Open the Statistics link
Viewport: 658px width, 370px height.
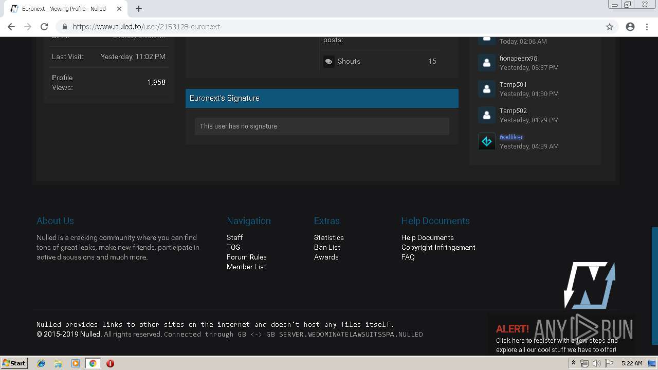pos(329,237)
